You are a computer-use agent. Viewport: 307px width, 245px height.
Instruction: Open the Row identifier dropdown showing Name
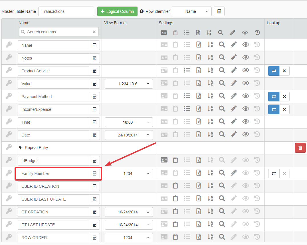tap(192, 11)
